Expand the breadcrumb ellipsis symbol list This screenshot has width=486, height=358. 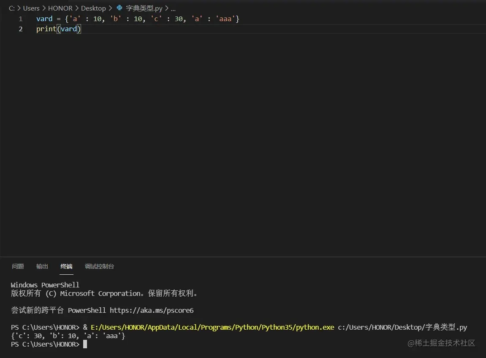coord(173,9)
